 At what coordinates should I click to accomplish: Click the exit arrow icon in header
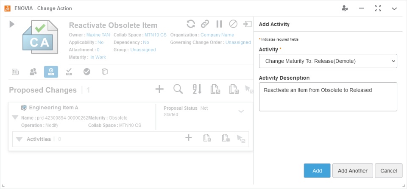click(x=247, y=24)
